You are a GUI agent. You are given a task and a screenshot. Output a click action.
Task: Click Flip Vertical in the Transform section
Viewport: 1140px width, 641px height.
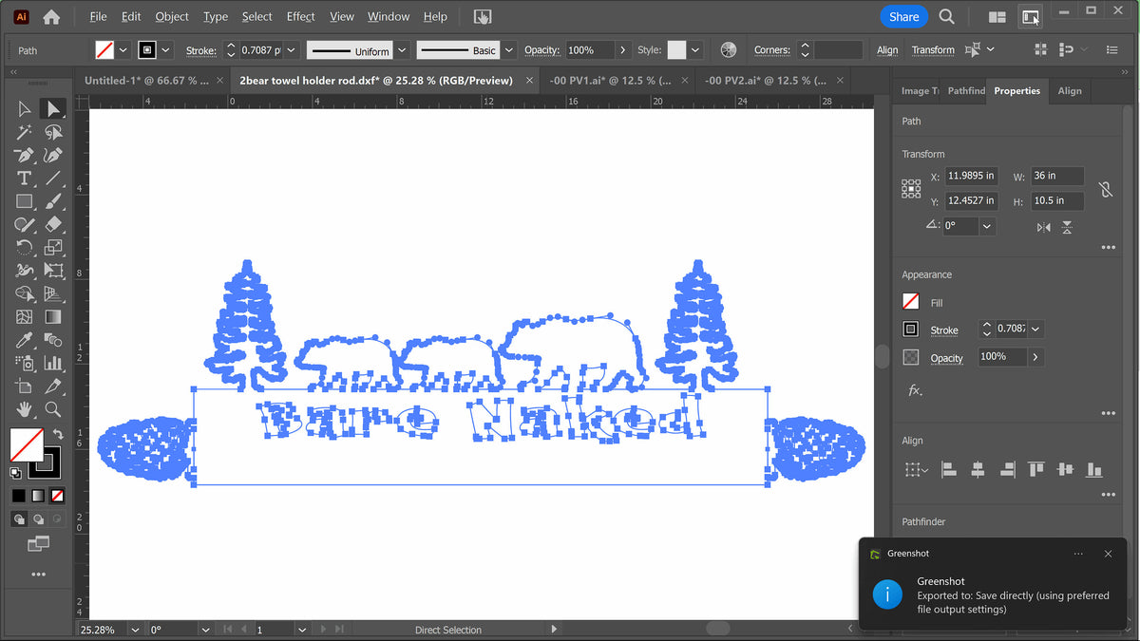point(1067,227)
